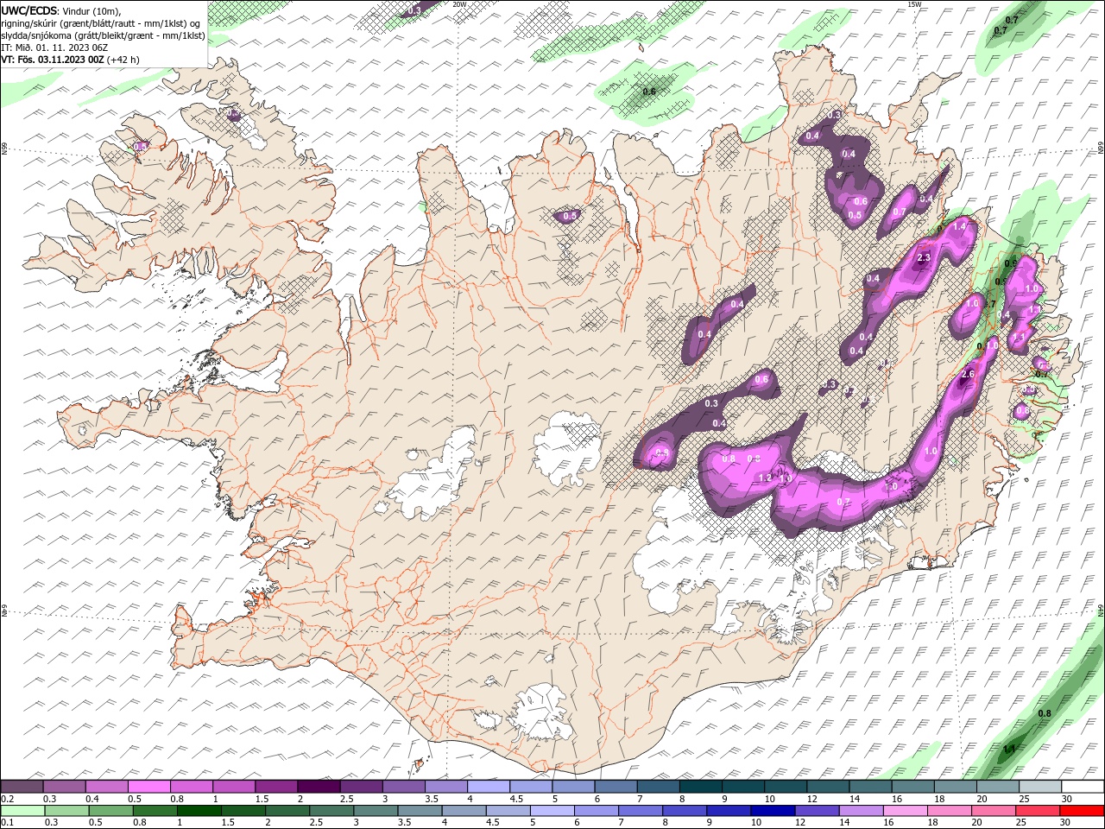Click the 2.3 snowfall value on map
The image size is (1105, 829).
pyautogui.click(x=923, y=257)
